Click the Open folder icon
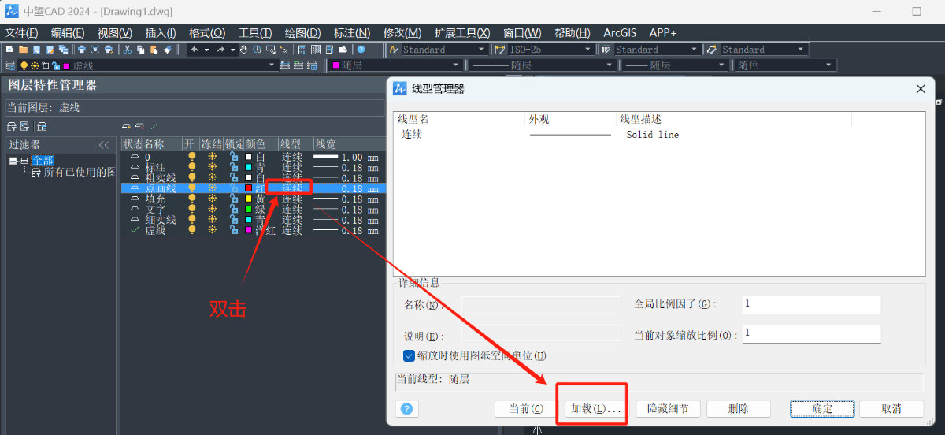Viewport: 945px width, 435px height. 23,50
